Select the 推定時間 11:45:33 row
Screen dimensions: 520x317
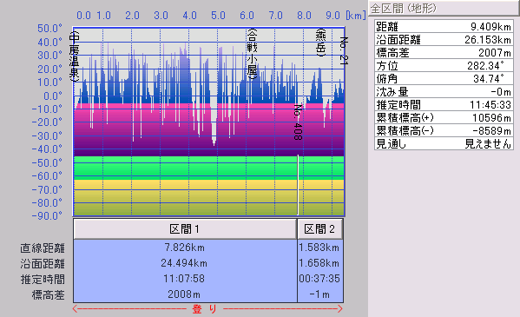pyautogui.click(x=444, y=104)
